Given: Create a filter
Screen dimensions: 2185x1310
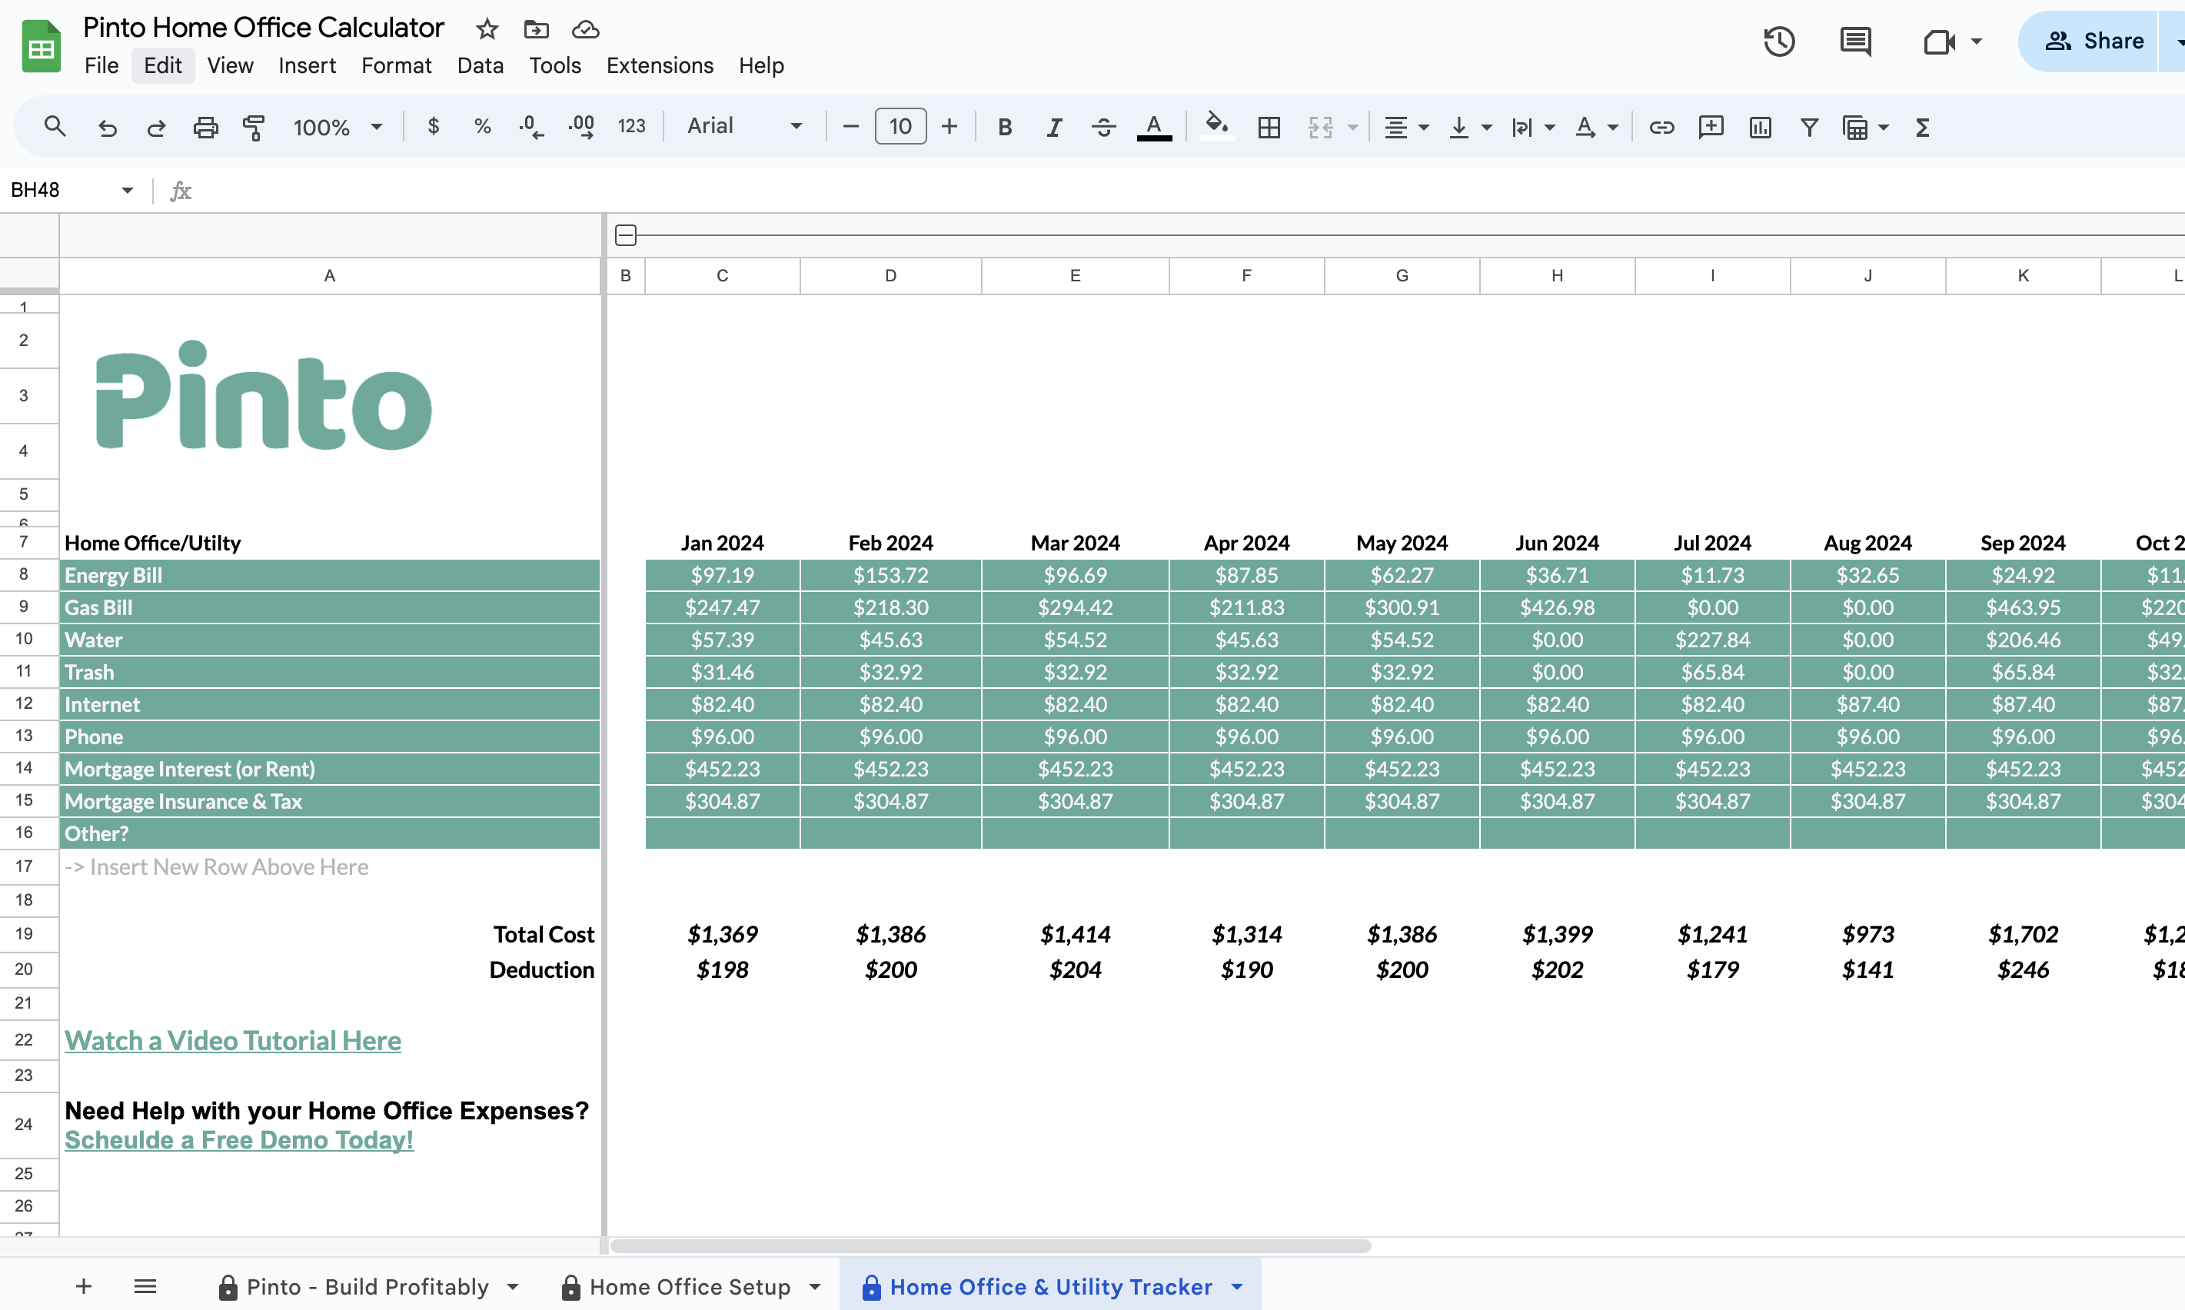Looking at the screenshot, I should tap(1808, 127).
